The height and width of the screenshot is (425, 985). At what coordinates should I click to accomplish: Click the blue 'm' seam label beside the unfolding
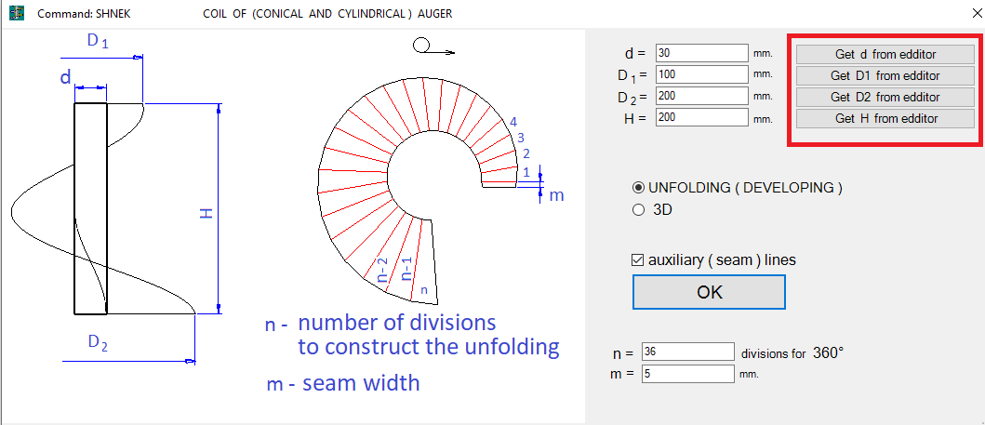click(556, 195)
